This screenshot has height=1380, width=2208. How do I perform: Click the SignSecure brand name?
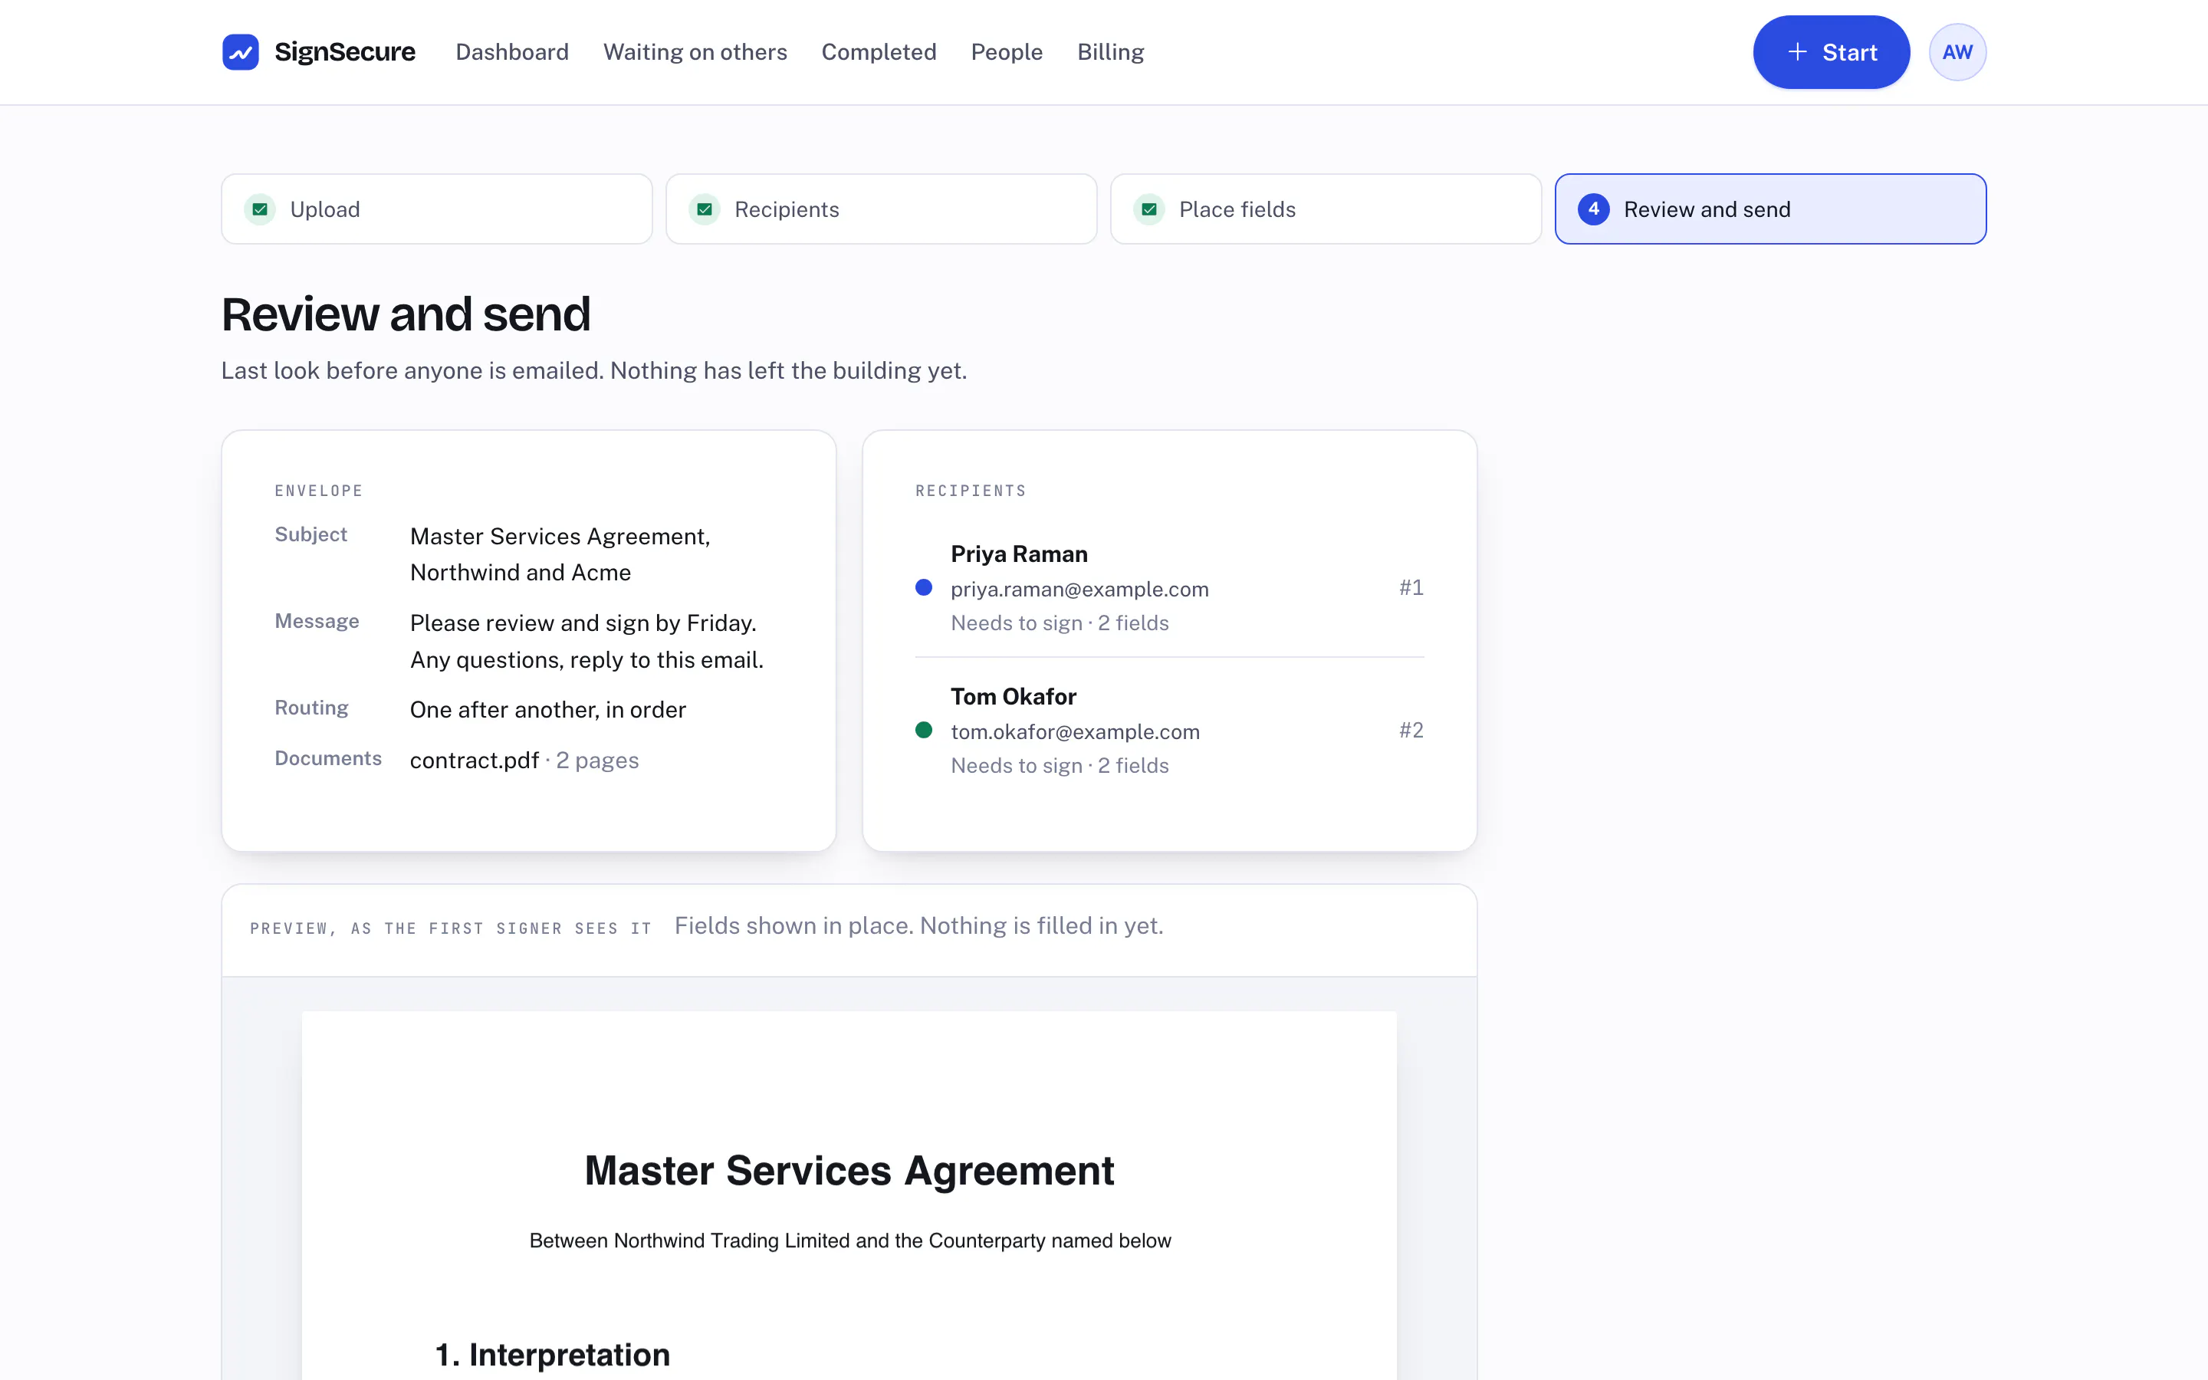coord(345,52)
